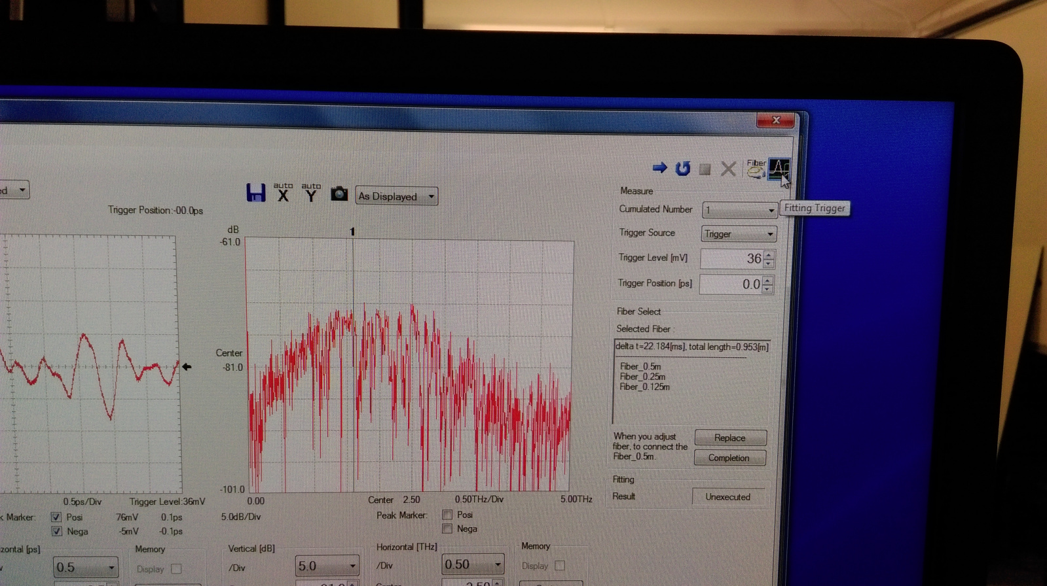Select Fiber_0.125m in the fiber list
1047x586 pixels.
tap(644, 387)
